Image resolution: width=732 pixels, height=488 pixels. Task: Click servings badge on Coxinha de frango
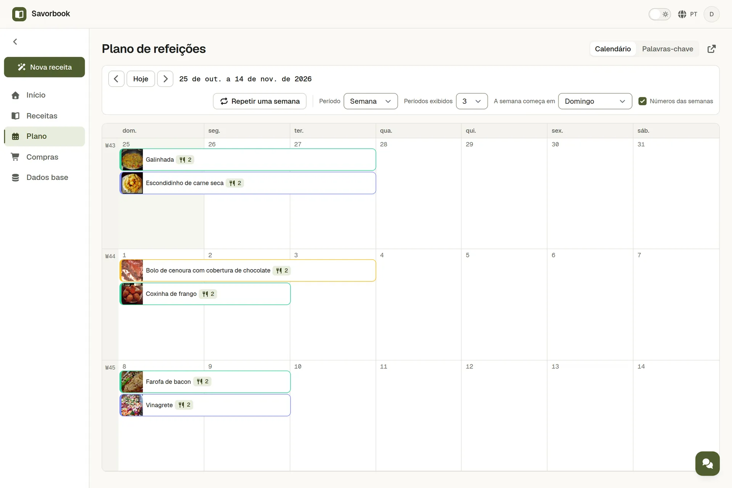(208, 294)
